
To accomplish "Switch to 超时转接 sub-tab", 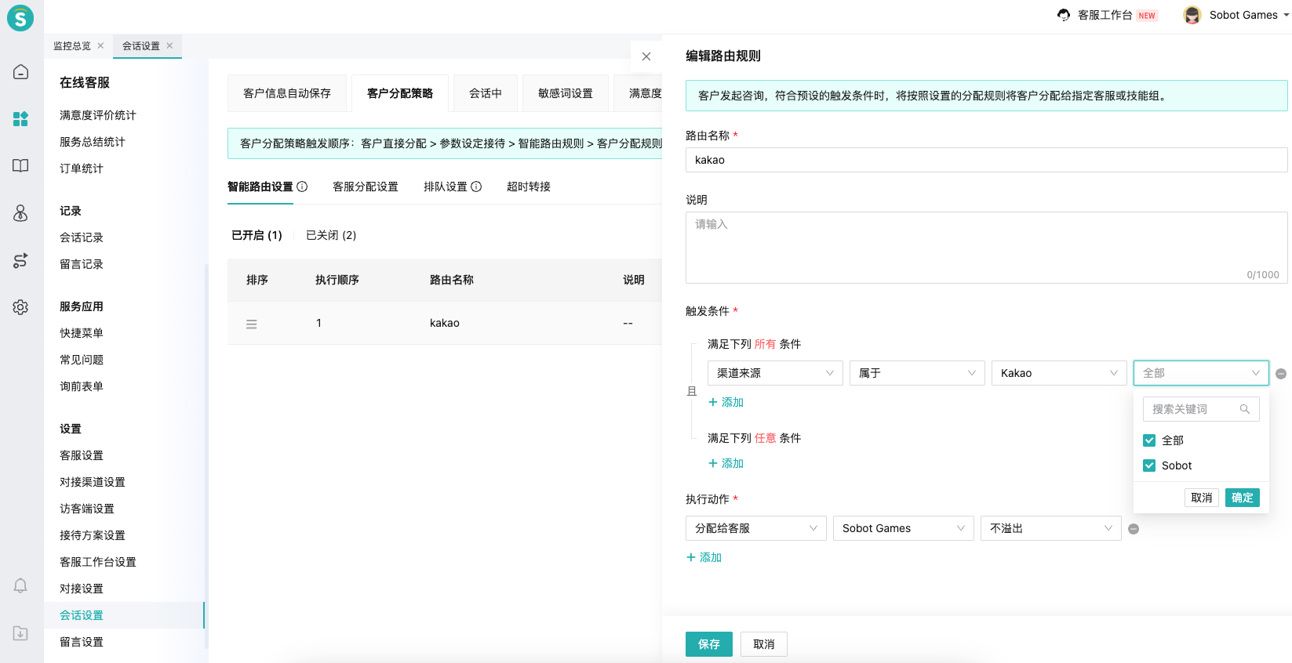I will point(529,187).
